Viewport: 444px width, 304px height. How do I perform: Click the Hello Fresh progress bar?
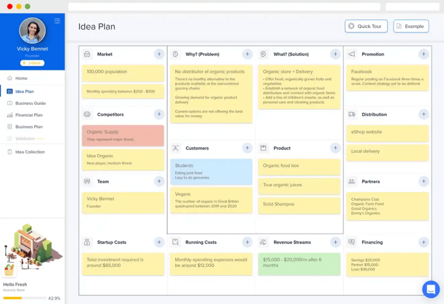(x=25, y=298)
